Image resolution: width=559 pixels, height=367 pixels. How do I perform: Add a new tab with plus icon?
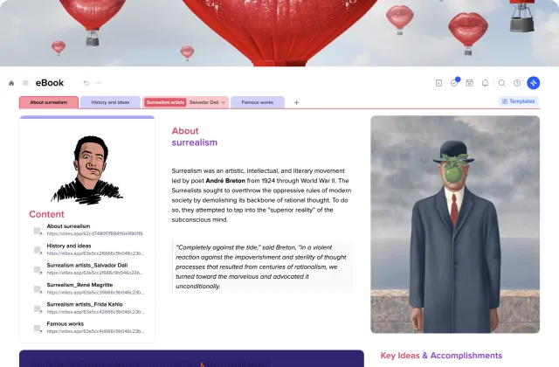(x=296, y=103)
